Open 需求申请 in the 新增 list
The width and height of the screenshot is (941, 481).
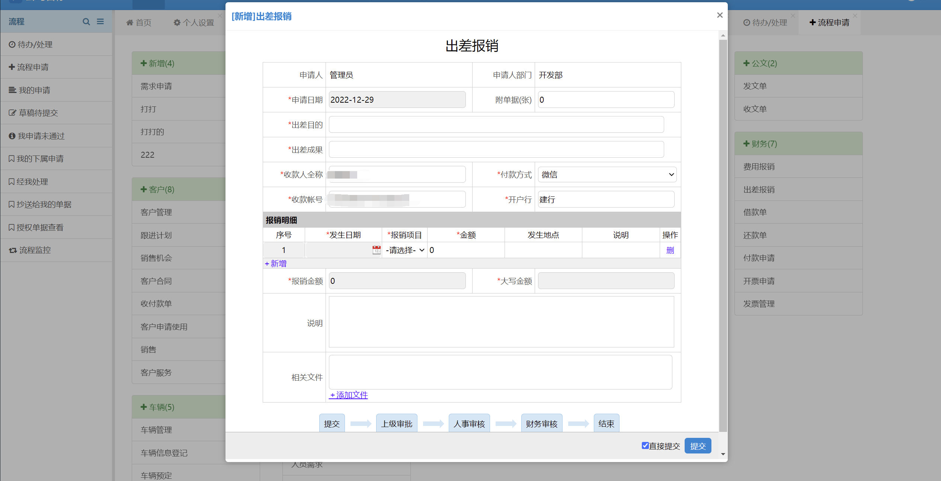click(179, 86)
